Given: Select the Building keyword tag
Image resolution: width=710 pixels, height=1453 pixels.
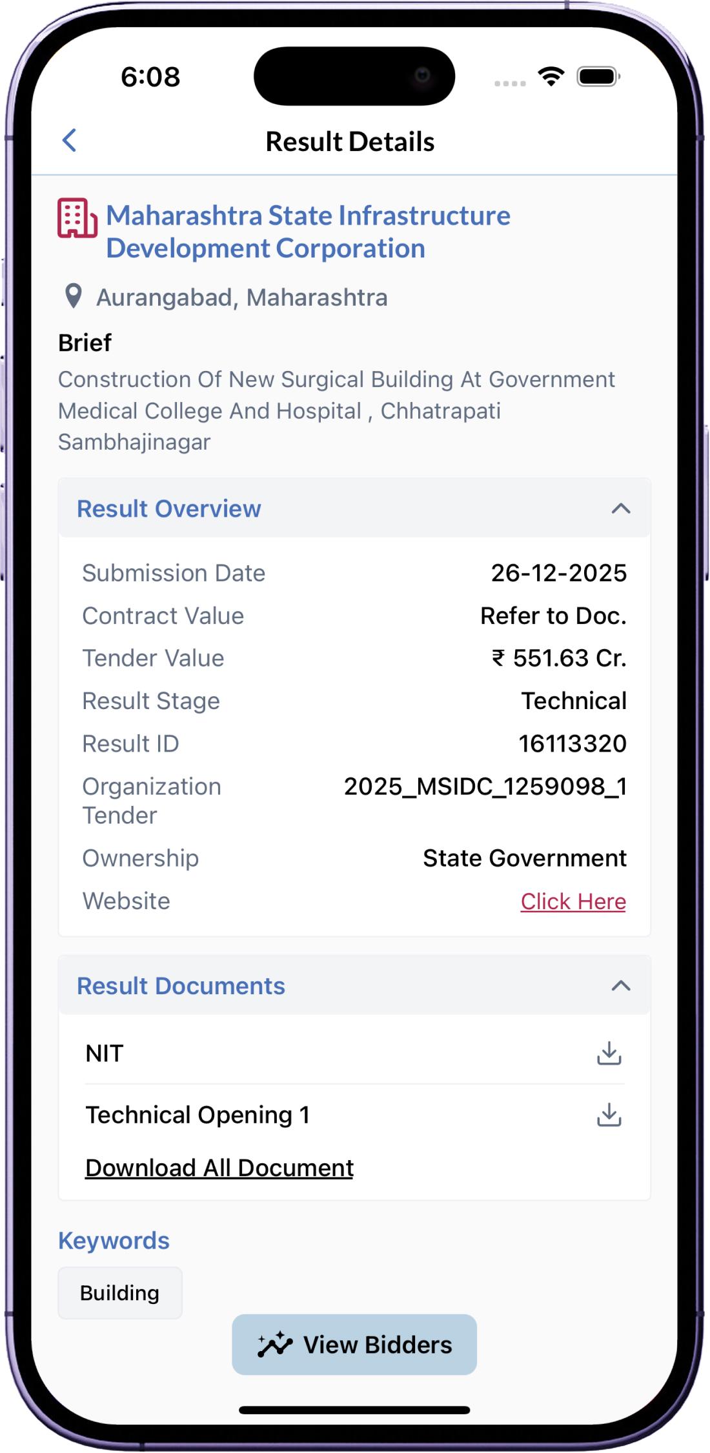Looking at the screenshot, I should pyautogui.click(x=120, y=1293).
